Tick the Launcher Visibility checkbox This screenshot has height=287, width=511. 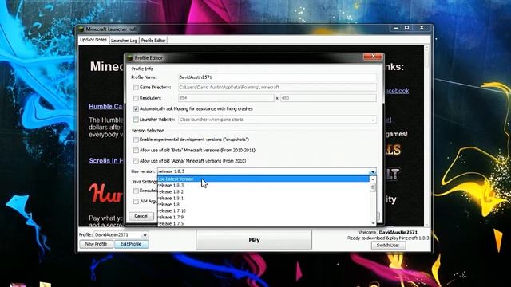coord(136,120)
